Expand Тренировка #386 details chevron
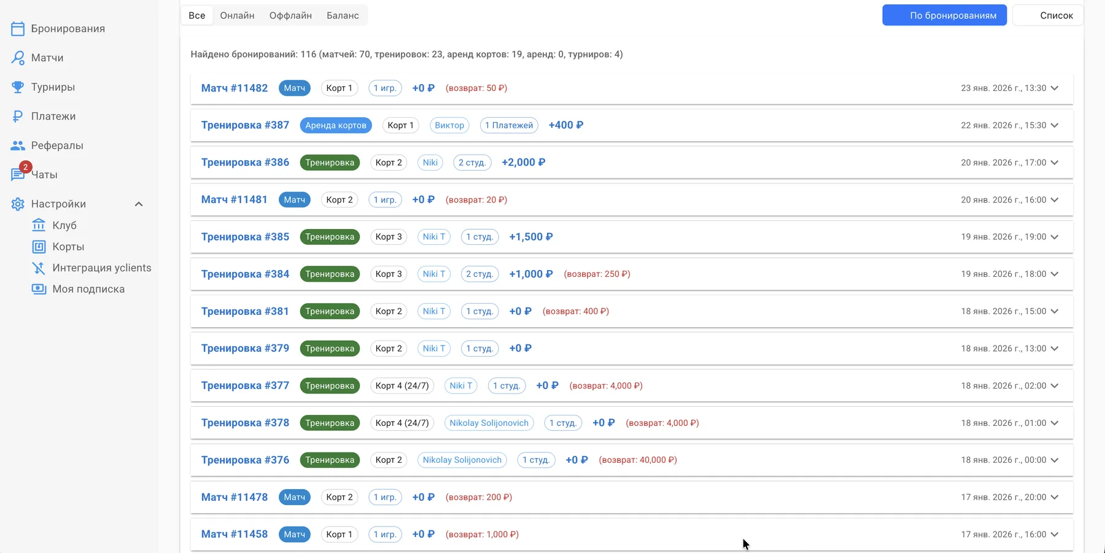This screenshot has height=553, width=1105. 1055,163
